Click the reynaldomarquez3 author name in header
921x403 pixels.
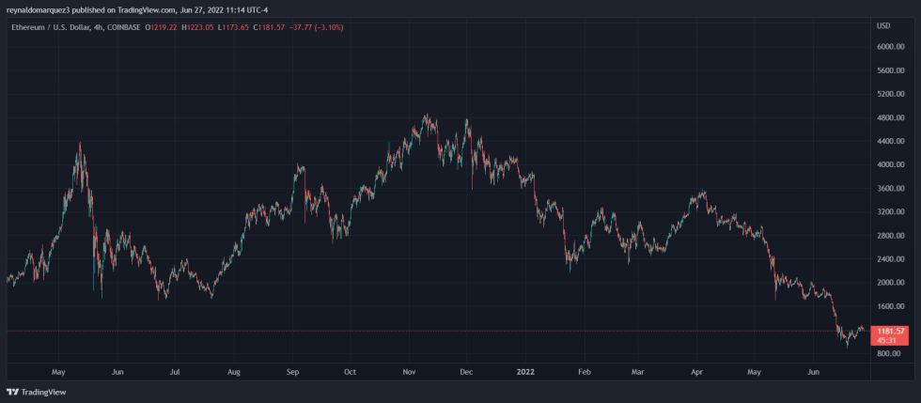tap(39, 9)
